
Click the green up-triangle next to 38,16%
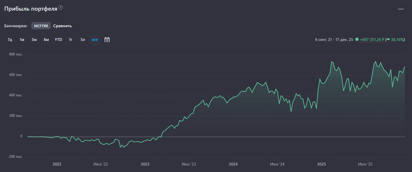point(388,39)
